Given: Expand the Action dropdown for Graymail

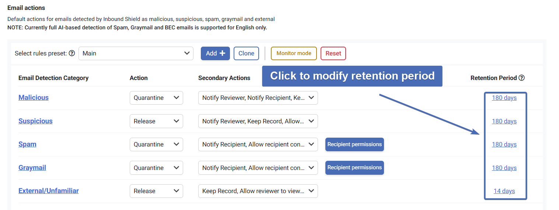Looking at the screenshot, I should (x=156, y=168).
